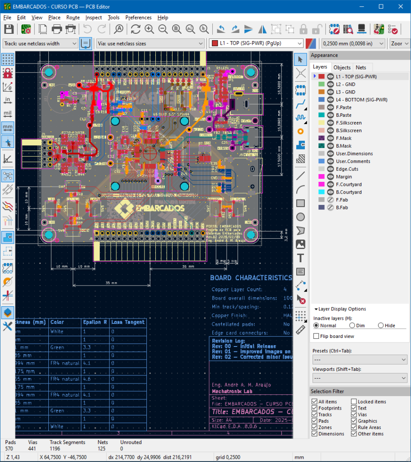Open the File menu
This screenshot has width=411, height=462.
click(7, 18)
